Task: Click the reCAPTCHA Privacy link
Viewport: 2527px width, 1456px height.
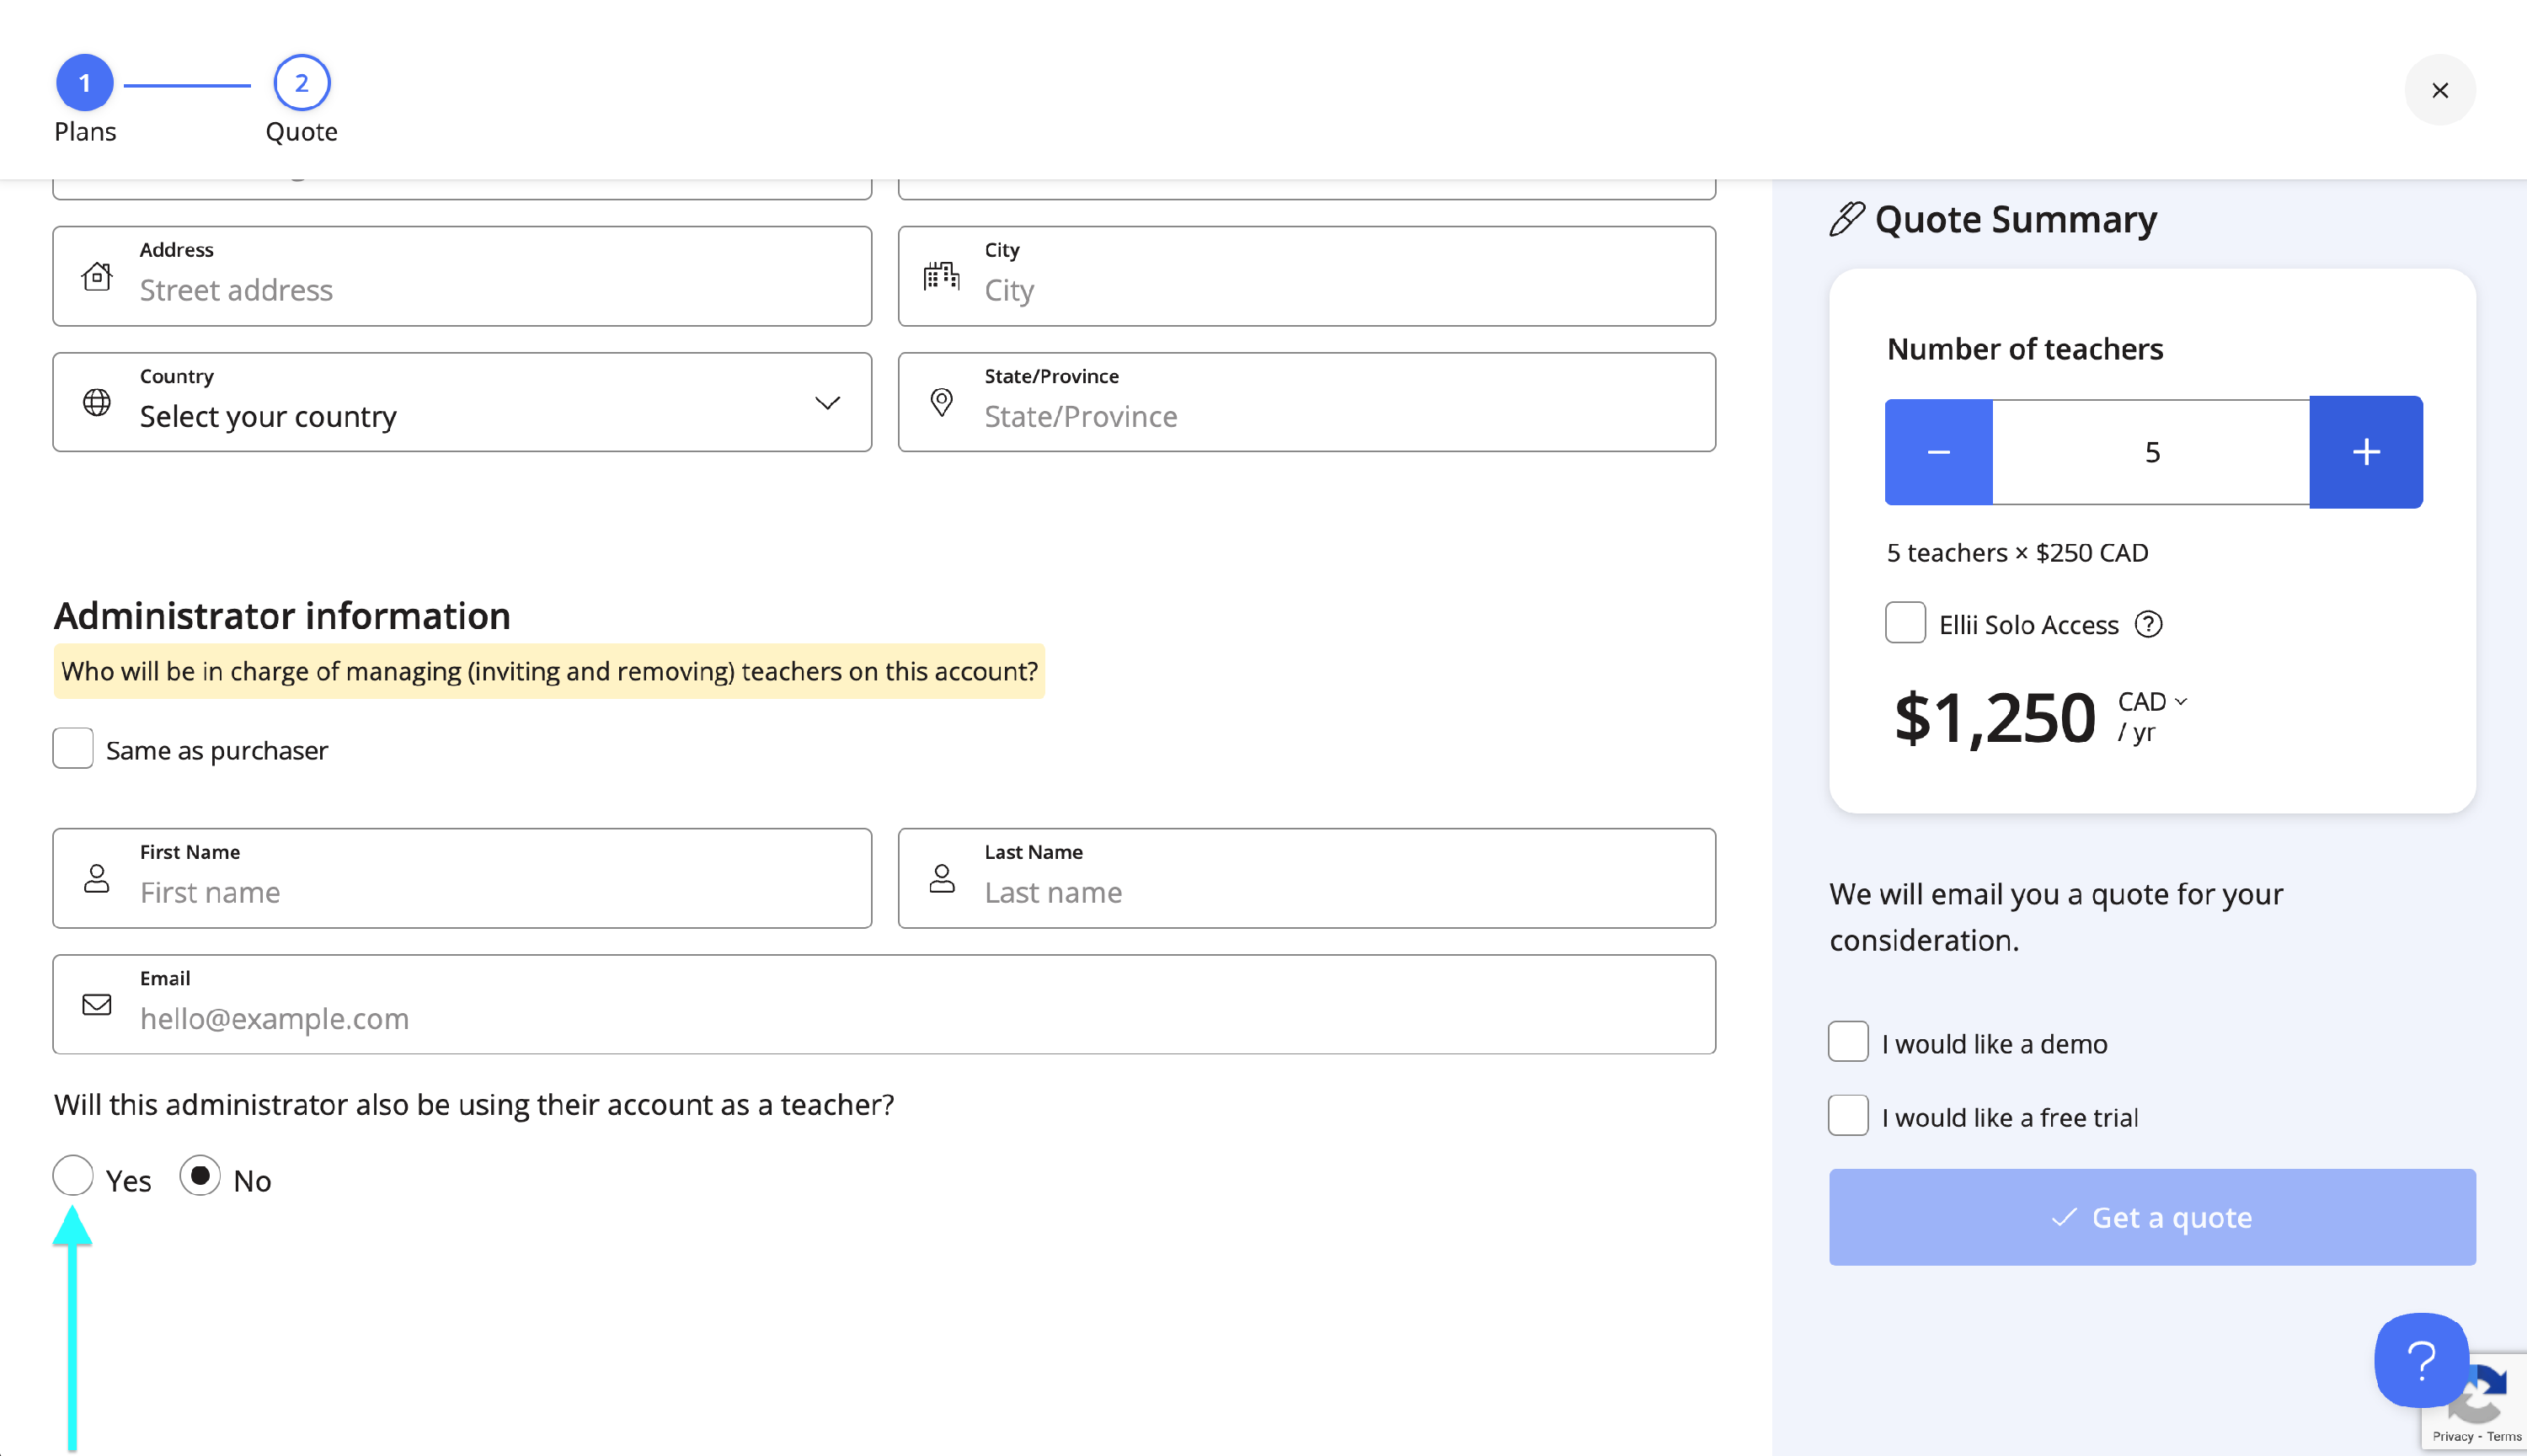Action: point(2452,1437)
